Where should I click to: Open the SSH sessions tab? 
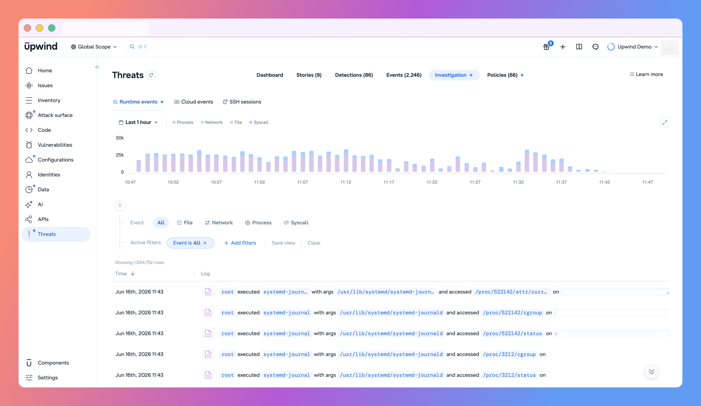(x=242, y=102)
